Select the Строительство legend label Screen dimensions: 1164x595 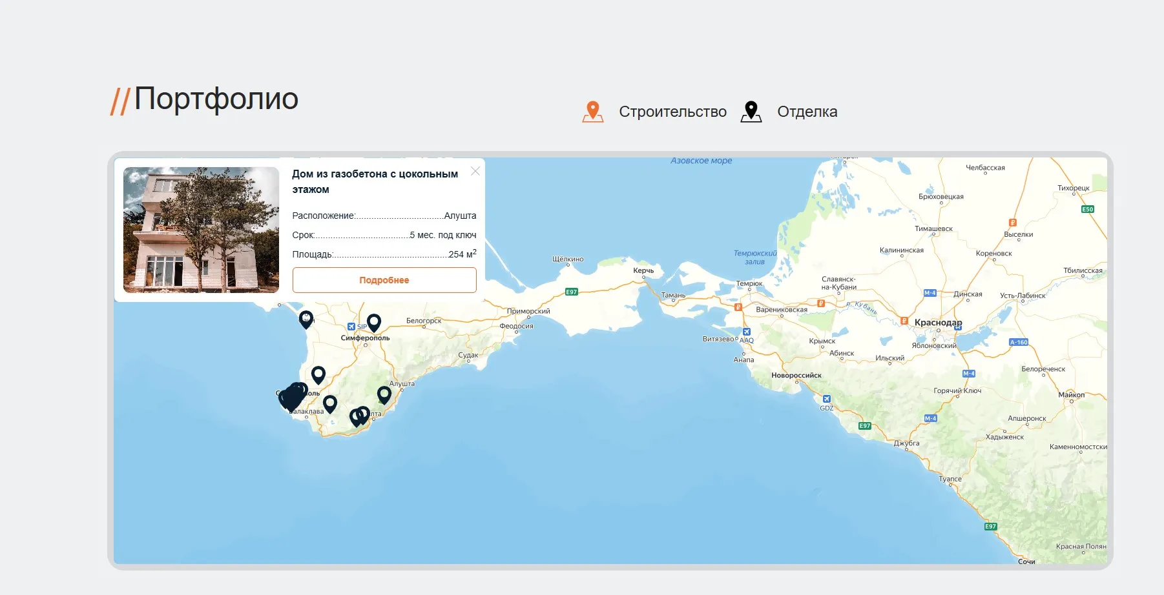point(672,112)
